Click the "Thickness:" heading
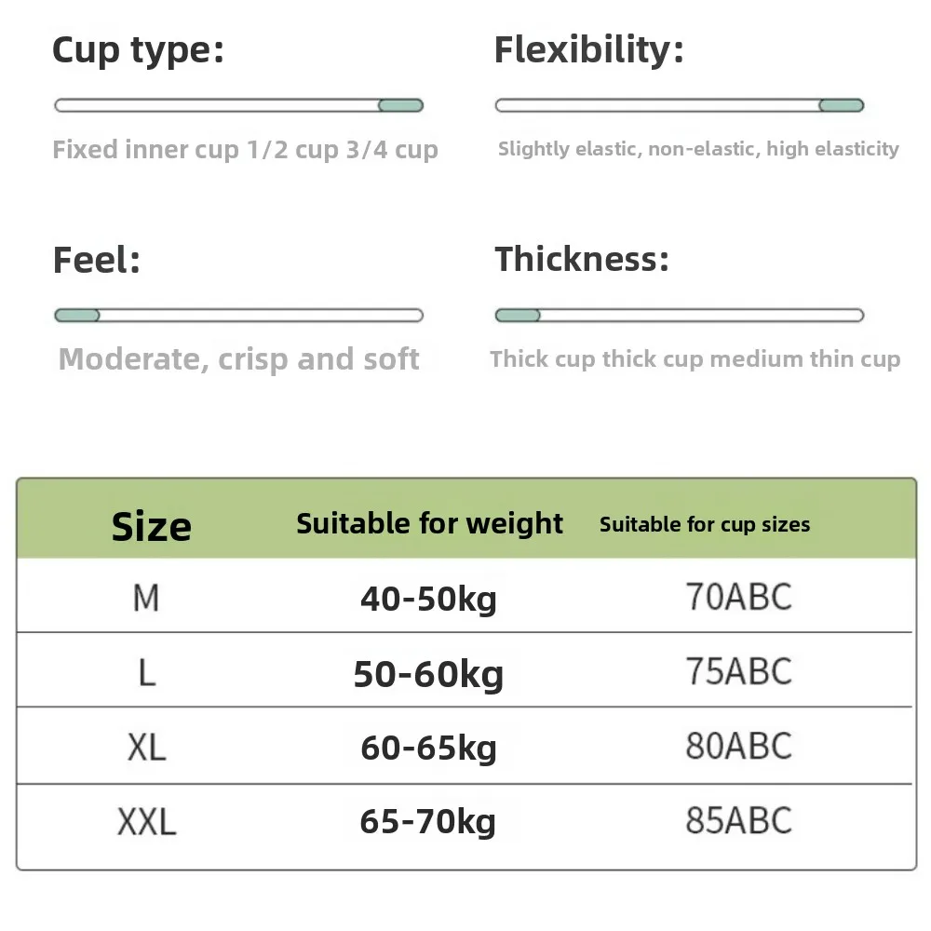 click(582, 260)
